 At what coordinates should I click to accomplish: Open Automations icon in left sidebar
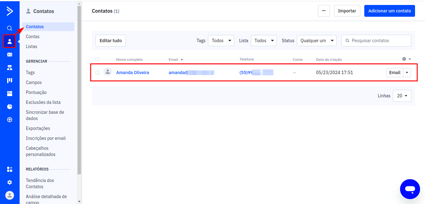(x=10, y=68)
